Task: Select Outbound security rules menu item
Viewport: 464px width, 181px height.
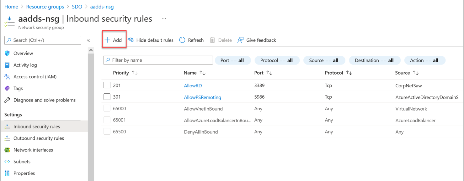Action: (x=39, y=138)
